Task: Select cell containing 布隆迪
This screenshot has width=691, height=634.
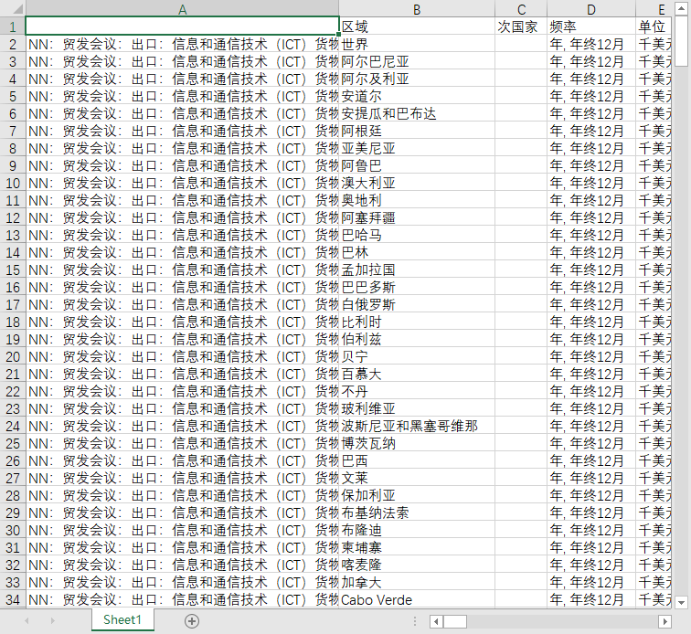Action: pos(417,530)
